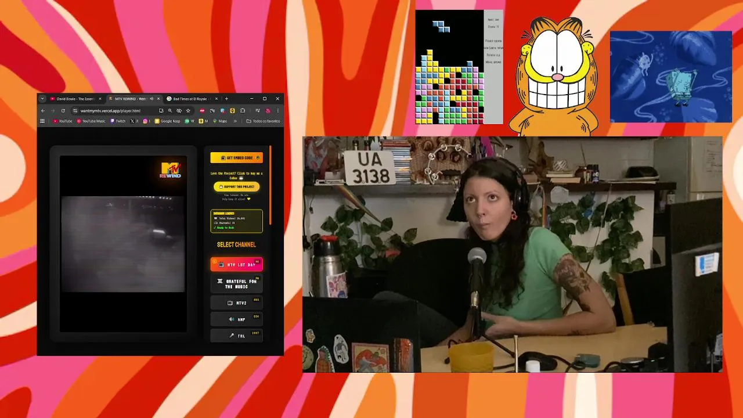Click the Get Embed Code button
The height and width of the screenshot is (418, 743).
pyautogui.click(x=236, y=158)
